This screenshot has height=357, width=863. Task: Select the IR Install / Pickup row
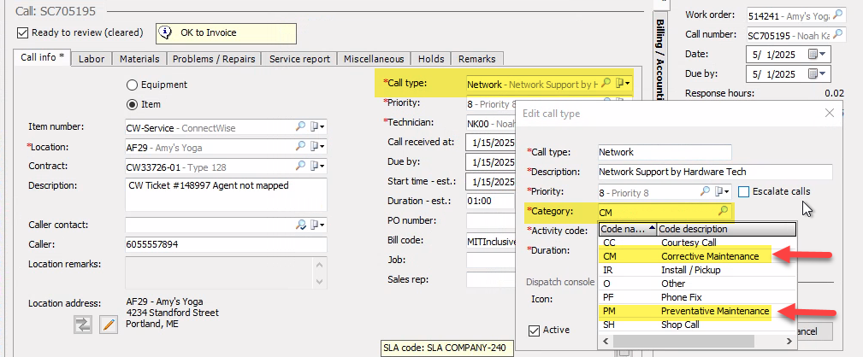697,270
